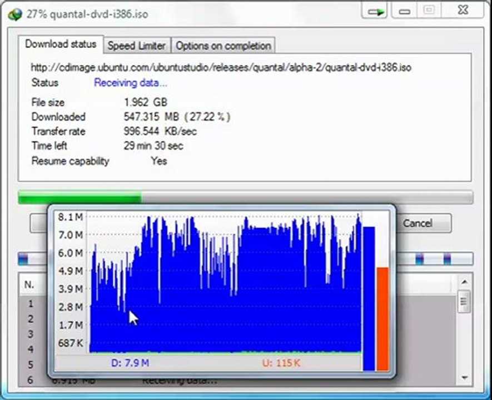Screen dimensions: 492x400
Task: Click the partly hidden button left of graph
Action: tap(39, 223)
